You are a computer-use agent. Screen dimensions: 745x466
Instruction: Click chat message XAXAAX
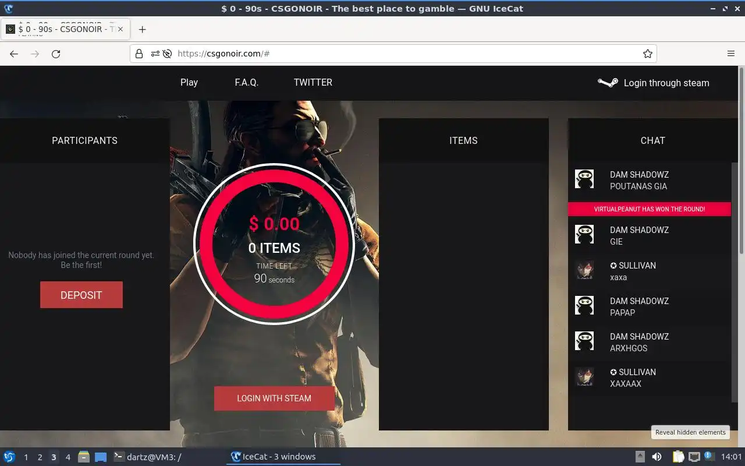626,384
